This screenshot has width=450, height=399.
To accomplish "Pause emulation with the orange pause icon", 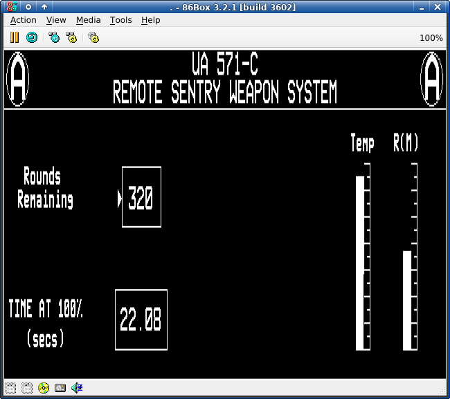I will pos(15,37).
